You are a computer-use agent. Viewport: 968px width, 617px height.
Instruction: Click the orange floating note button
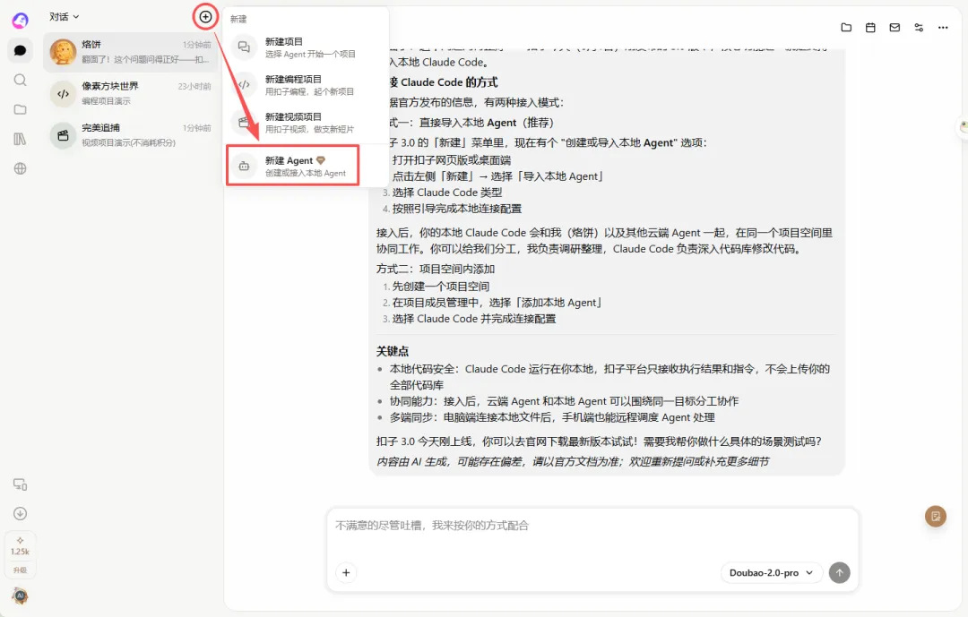(935, 516)
